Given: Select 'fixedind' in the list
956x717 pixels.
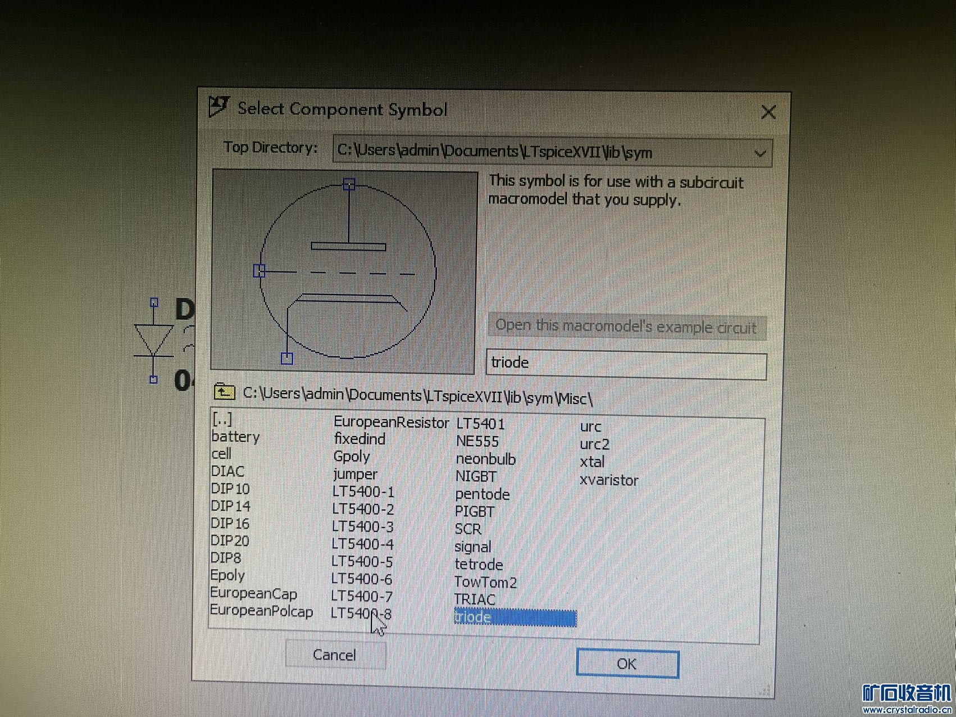Looking at the screenshot, I should click(x=359, y=439).
